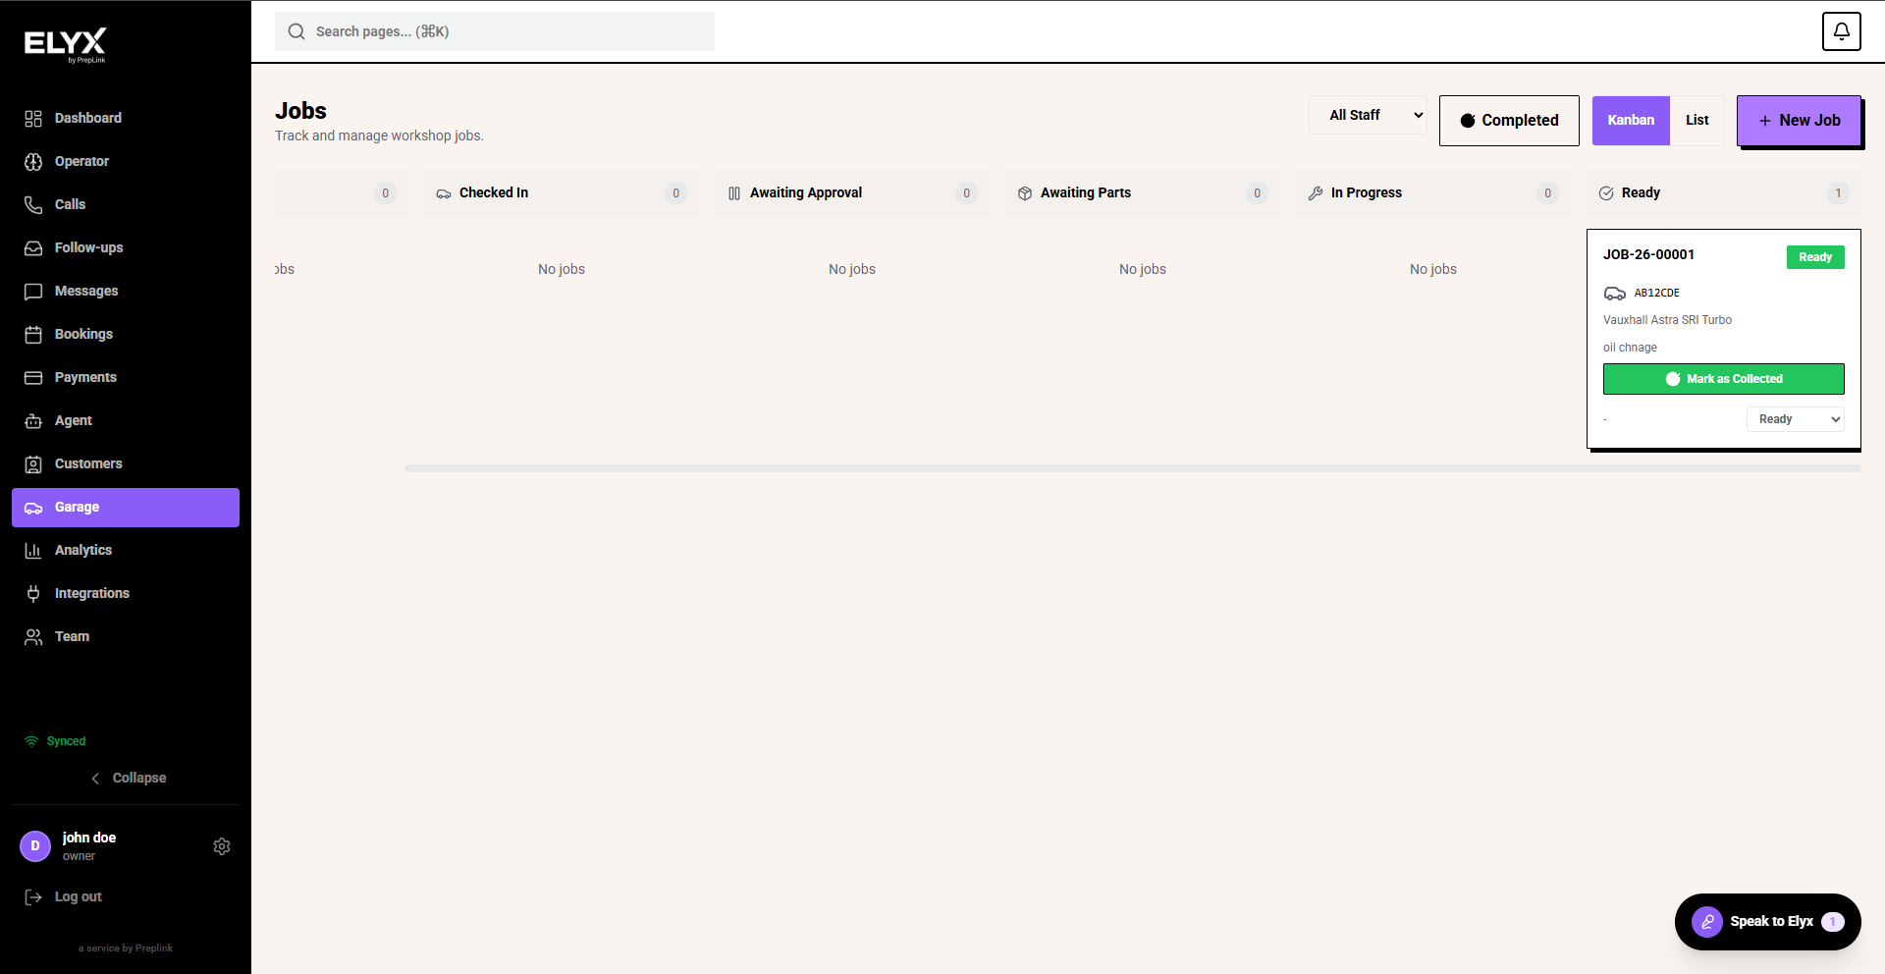The height and width of the screenshot is (974, 1885).
Task: Click the Team people icon
Action: [33, 636]
